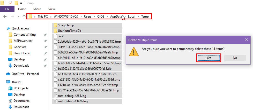Select 30f9c103-3be3-462d-8acd-7aab2ab79fe9.tmp file
253x110 pixels.
(87, 47)
